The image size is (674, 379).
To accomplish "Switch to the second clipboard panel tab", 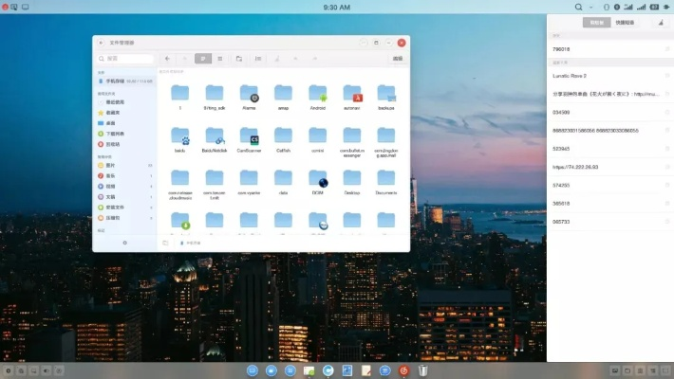I will coord(623,22).
